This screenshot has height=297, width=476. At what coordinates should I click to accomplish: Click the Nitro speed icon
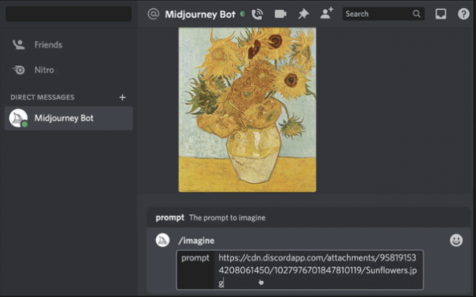tap(18, 70)
